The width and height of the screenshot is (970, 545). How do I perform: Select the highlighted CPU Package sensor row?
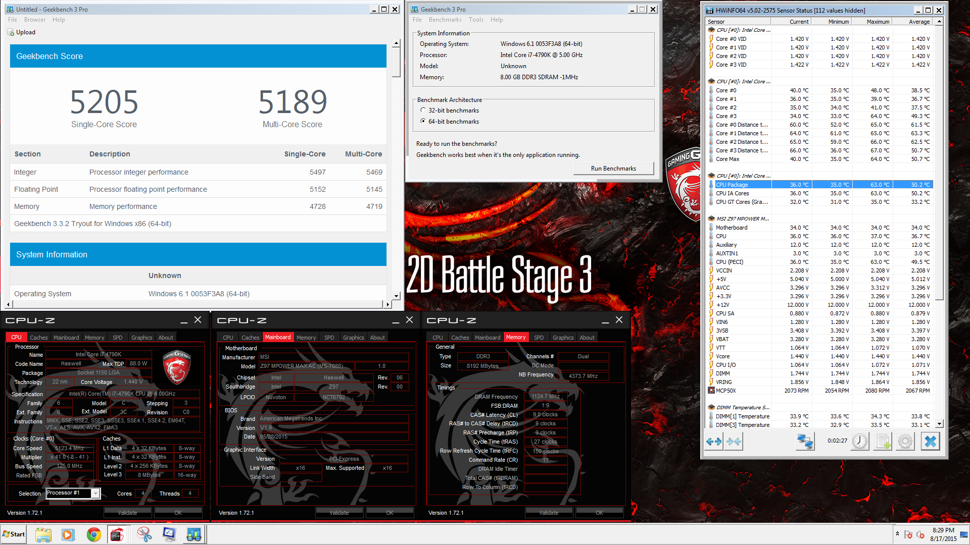coord(819,185)
